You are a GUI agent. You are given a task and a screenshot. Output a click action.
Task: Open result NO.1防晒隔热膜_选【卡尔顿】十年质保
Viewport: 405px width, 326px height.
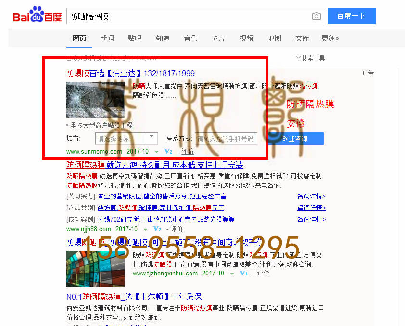coord(134,297)
